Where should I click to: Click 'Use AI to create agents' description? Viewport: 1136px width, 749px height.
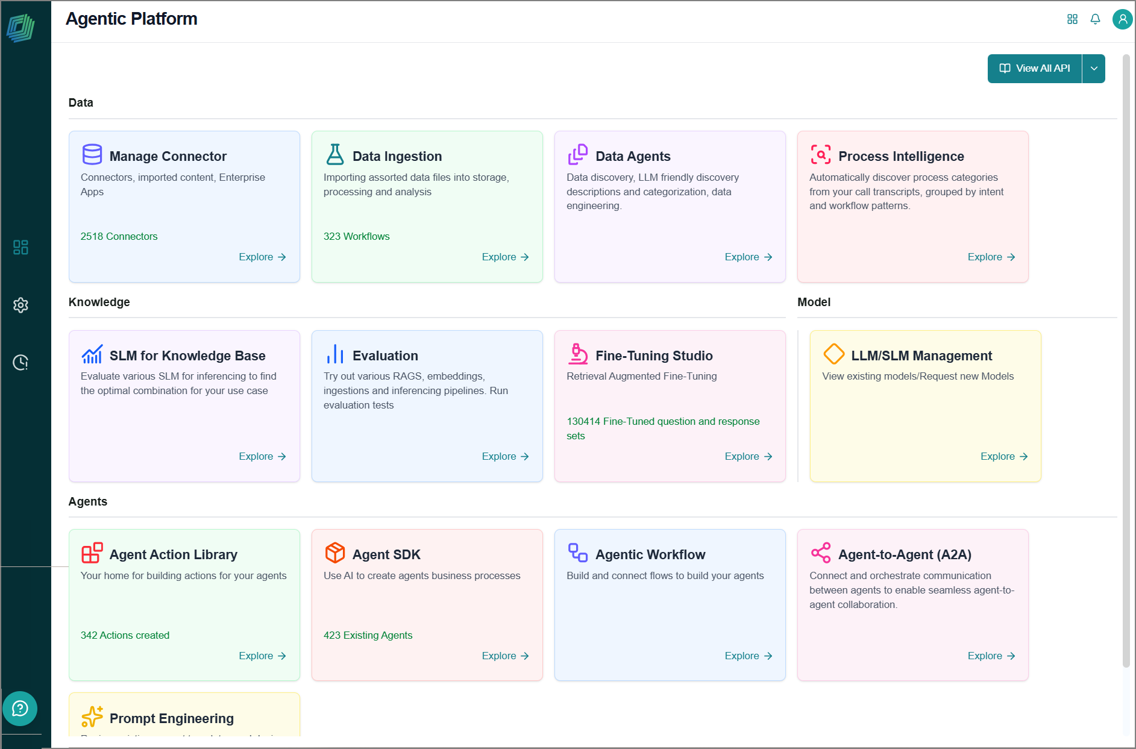(421, 575)
